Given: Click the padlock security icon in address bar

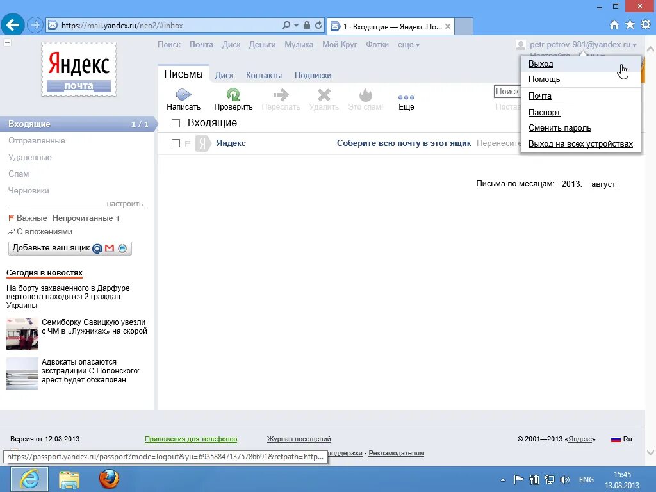Looking at the screenshot, I should pos(307,25).
